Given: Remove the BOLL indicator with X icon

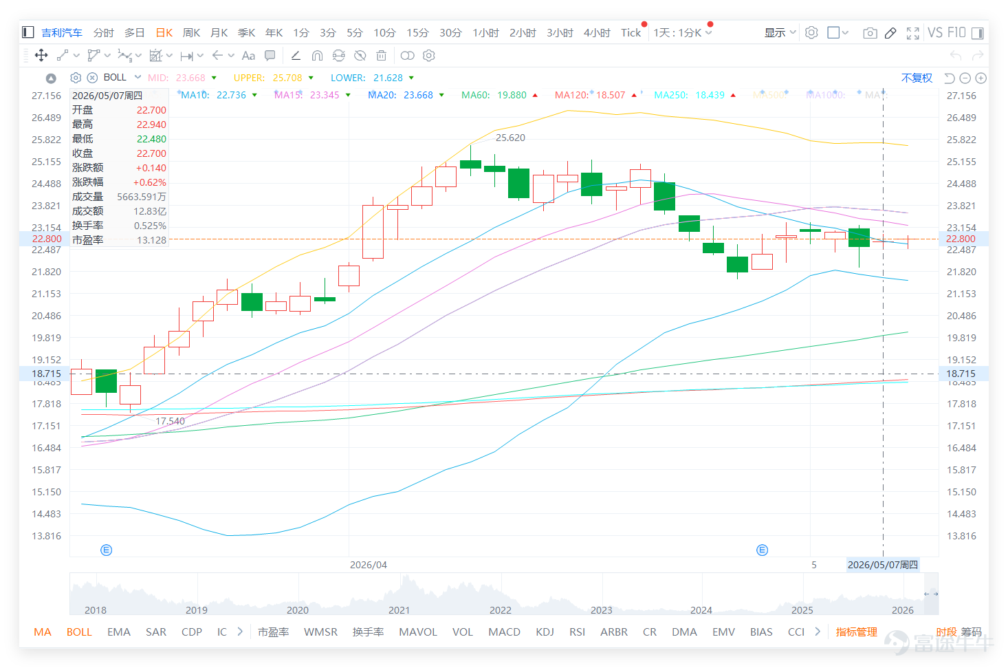Looking at the screenshot, I should (92, 78).
